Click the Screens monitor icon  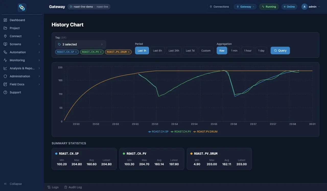(x=5, y=44)
